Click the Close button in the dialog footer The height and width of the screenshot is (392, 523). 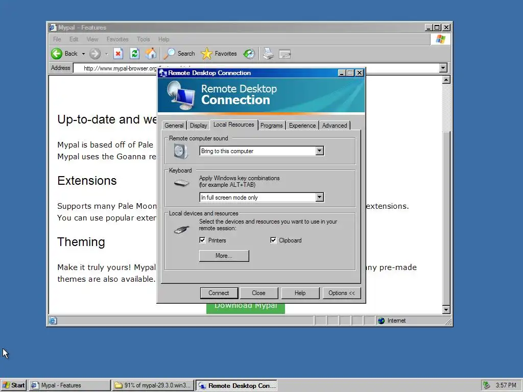258,293
